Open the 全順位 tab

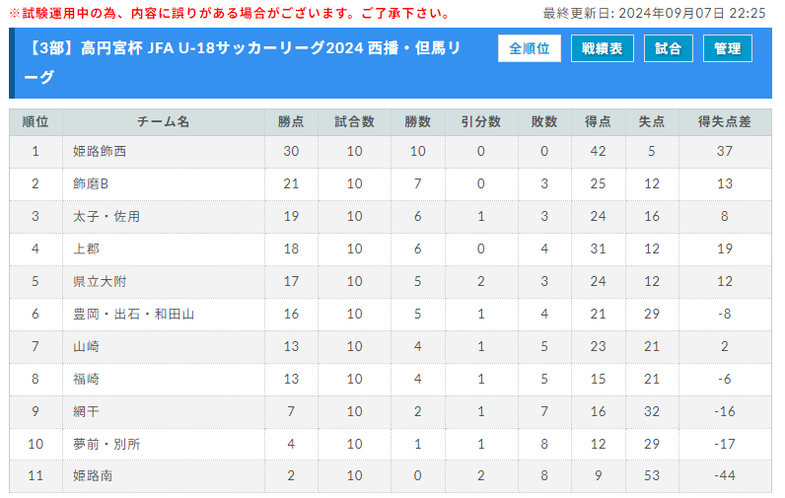530,48
